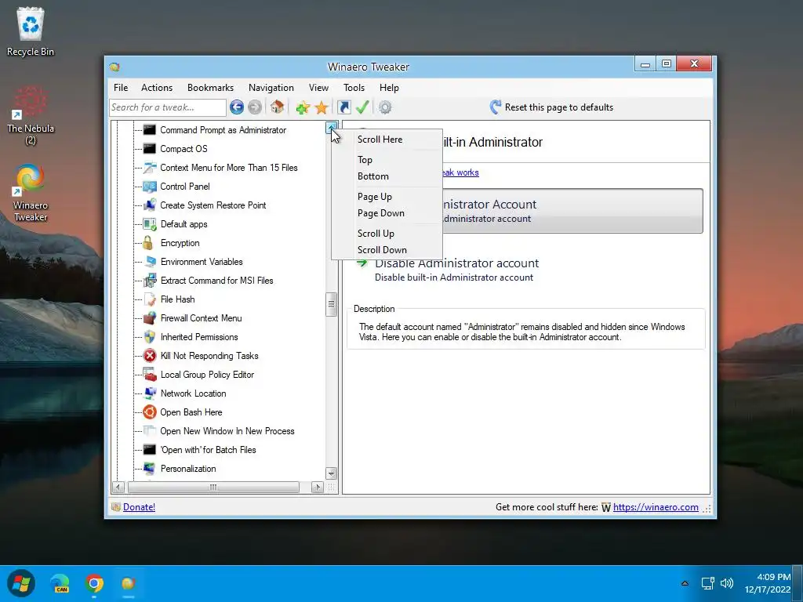This screenshot has height=602, width=803.
Task: Select Create System Restore Point item
Action: 213,205
